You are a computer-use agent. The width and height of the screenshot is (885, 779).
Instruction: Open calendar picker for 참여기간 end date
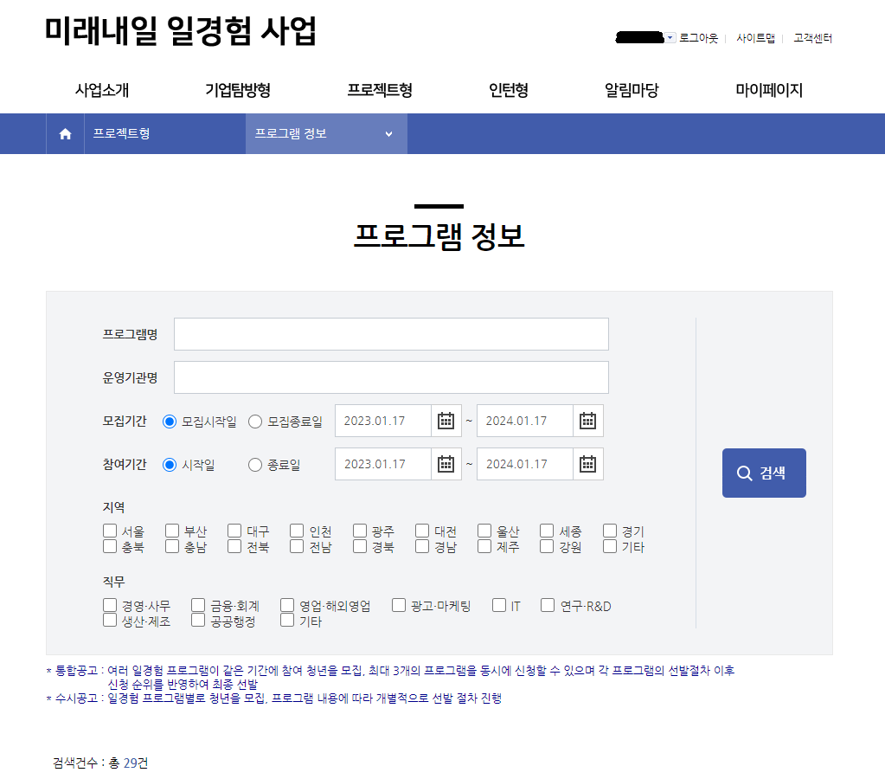587,463
